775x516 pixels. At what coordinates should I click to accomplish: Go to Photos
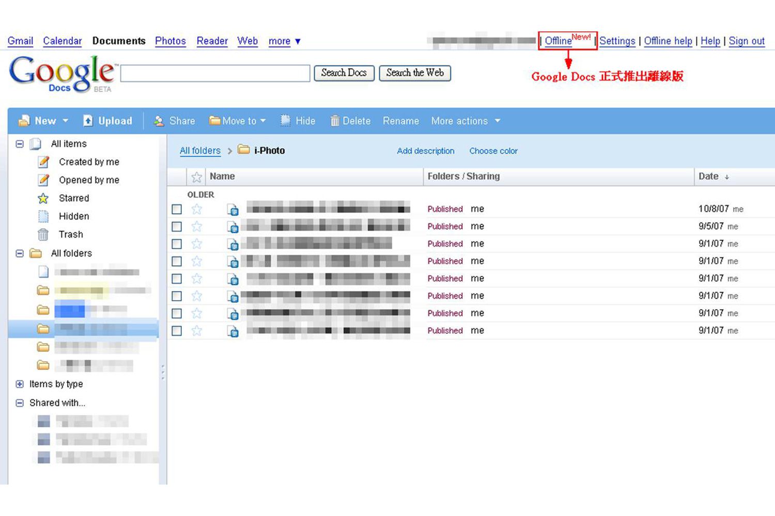tap(171, 41)
